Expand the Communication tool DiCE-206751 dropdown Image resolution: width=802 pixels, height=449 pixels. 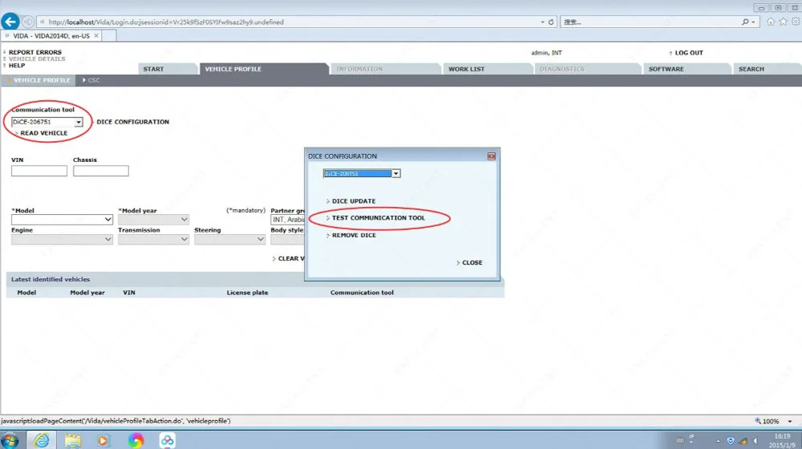(79, 122)
